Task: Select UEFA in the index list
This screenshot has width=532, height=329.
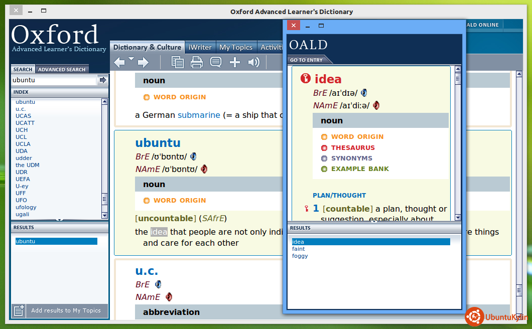Action: point(23,179)
